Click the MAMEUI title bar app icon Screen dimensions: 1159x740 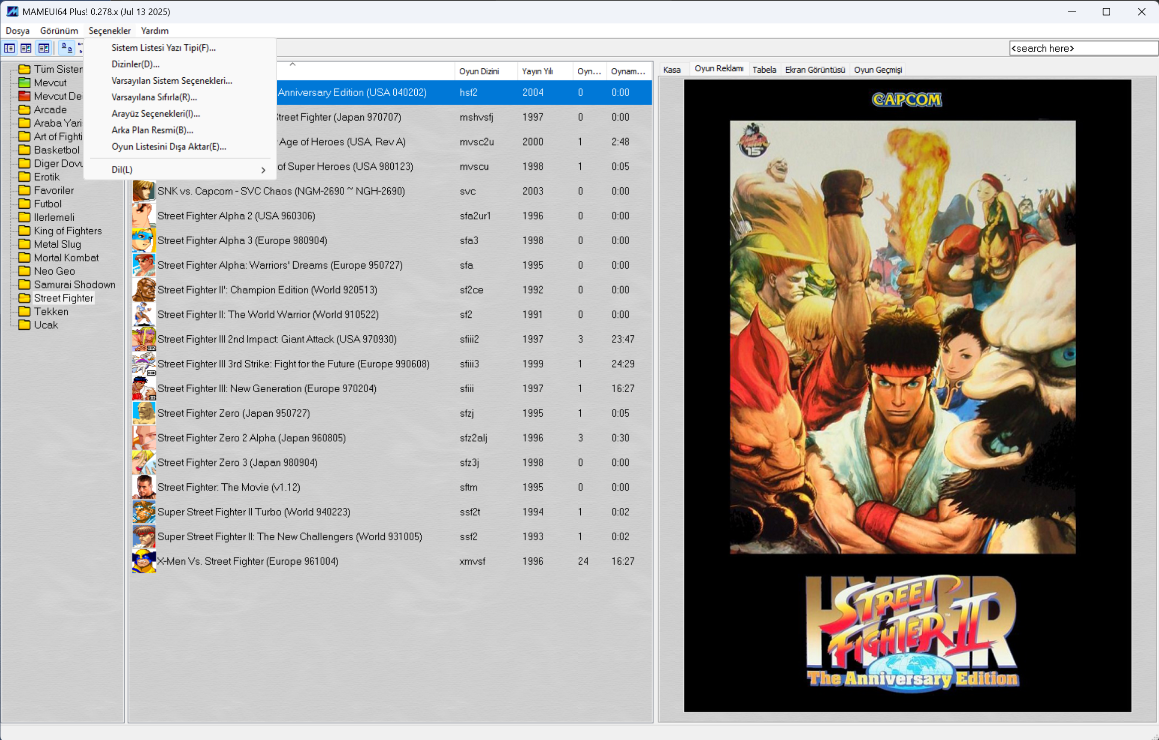[12, 11]
